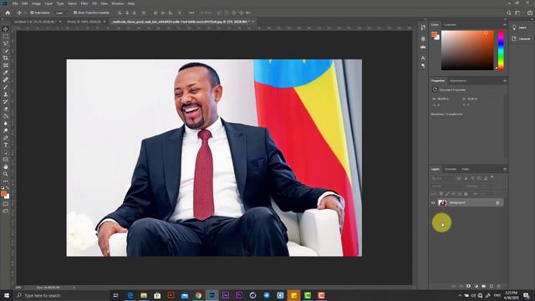535x301 pixels.
Task: Open the blending mode dropdown in Layers
Action: coord(447,186)
